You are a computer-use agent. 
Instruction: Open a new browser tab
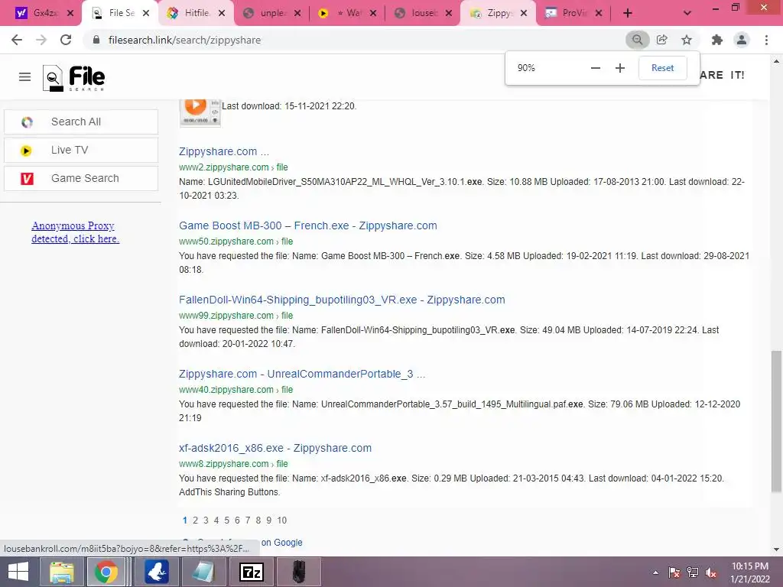pyautogui.click(x=628, y=14)
